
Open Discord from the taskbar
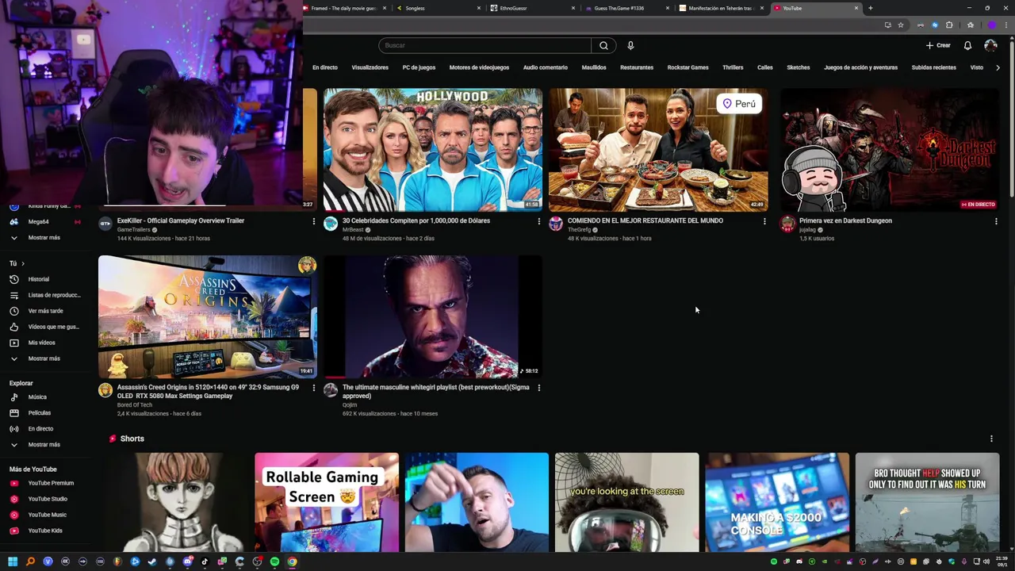tap(187, 561)
